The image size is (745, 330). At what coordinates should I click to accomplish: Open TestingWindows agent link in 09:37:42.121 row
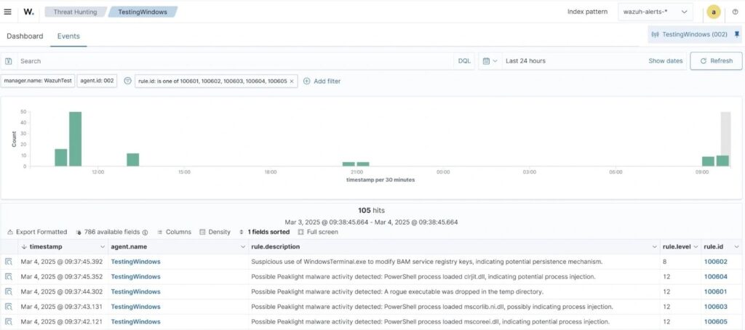135,321
